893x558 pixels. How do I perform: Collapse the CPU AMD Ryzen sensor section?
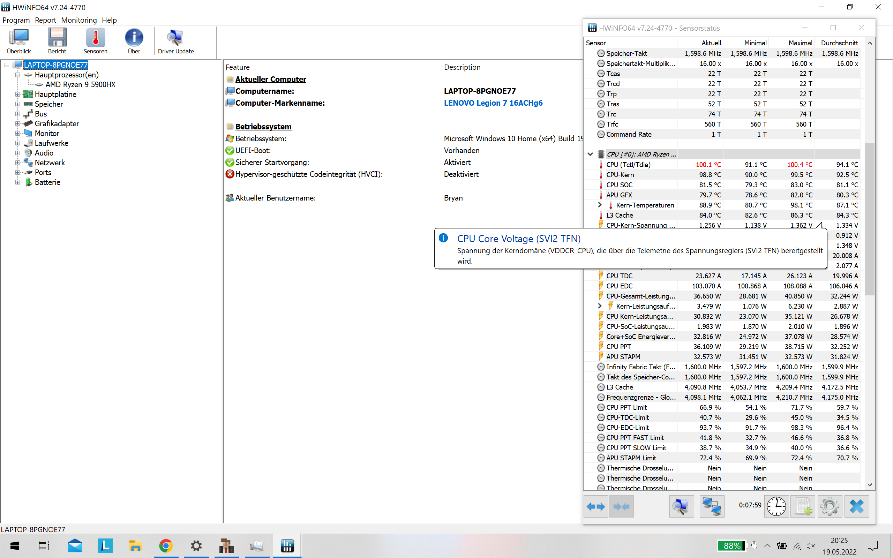coord(590,154)
